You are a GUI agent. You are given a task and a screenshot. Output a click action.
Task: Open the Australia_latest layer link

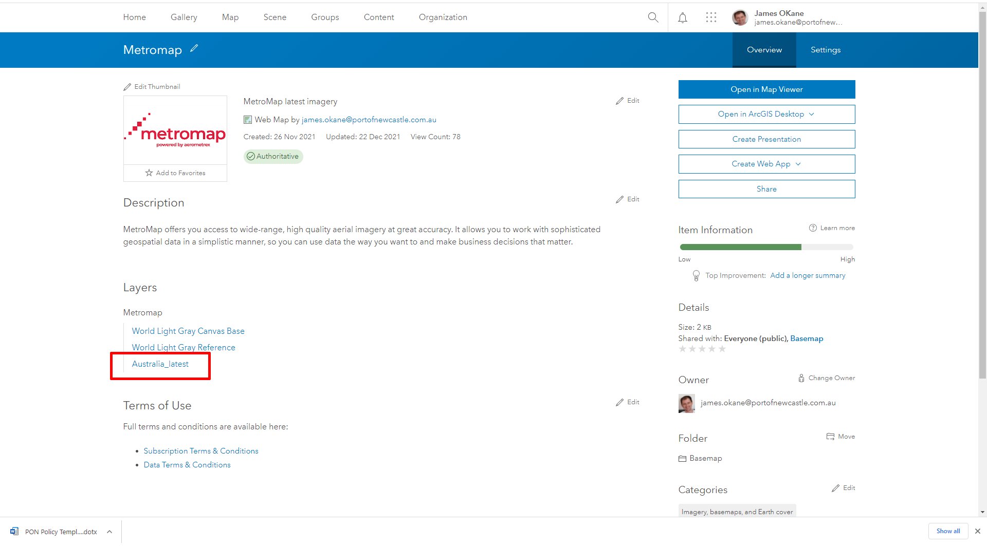point(160,364)
